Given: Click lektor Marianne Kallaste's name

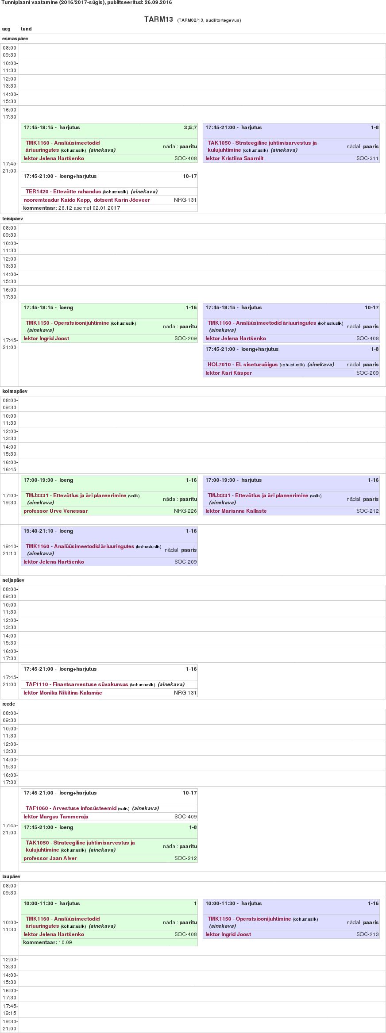Looking at the screenshot, I should click(236, 511).
